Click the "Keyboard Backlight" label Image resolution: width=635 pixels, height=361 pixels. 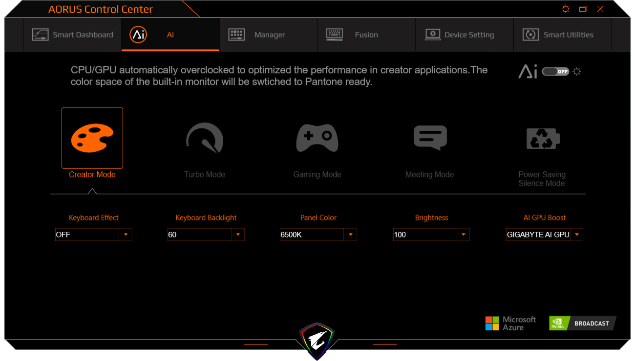[206, 218]
